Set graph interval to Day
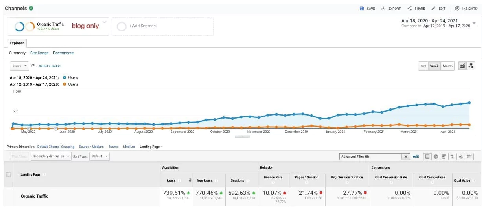The width and height of the screenshot is (482, 211). [x=423, y=66]
